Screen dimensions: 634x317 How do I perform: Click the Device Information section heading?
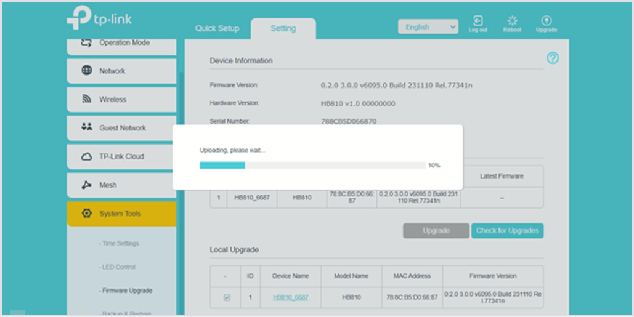click(x=241, y=61)
